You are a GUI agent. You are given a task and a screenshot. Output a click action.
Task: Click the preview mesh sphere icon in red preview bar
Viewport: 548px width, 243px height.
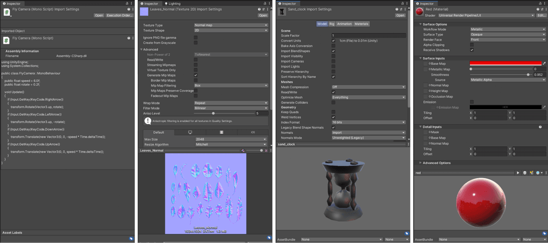coord(525,172)
